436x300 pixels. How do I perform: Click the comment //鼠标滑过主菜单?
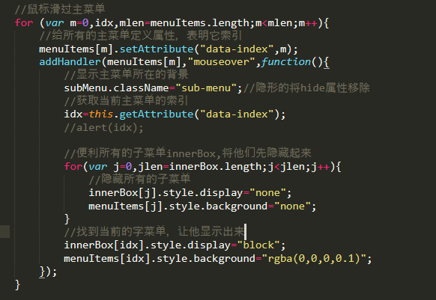[60, 9]
